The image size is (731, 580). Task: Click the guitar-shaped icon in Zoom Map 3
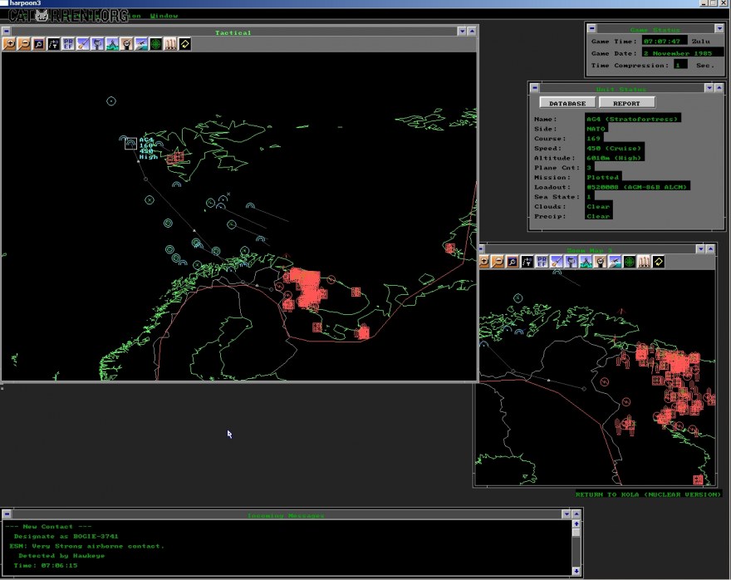tap(557, 262)
